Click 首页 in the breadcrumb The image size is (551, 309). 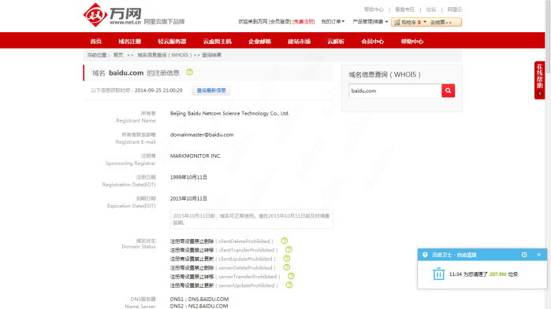click(118, 55)
